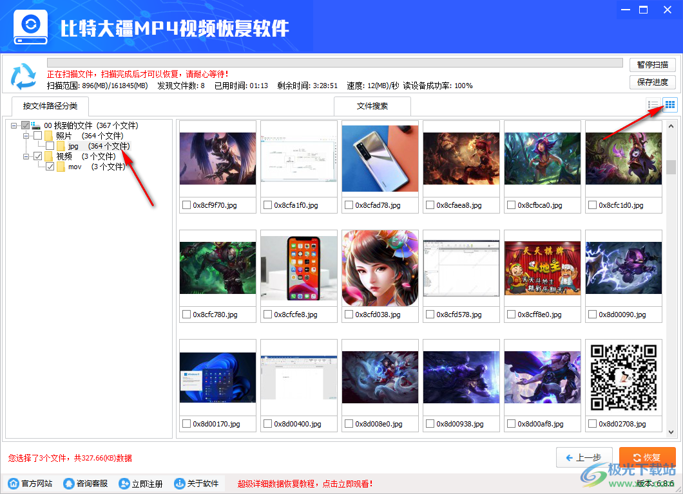Viewport: 683px width, 494px height.
Task: Click the scrollbar up arrow
Action: (671, 126)
